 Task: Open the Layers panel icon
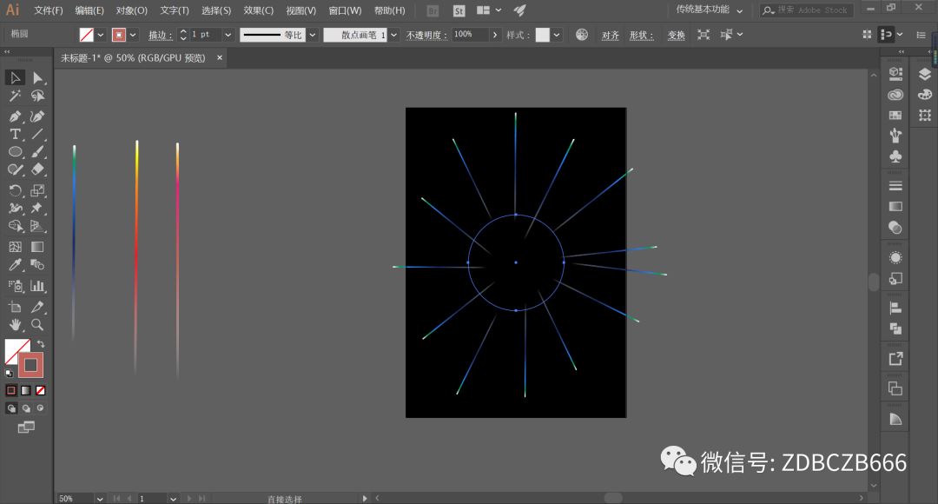(925, 74)
